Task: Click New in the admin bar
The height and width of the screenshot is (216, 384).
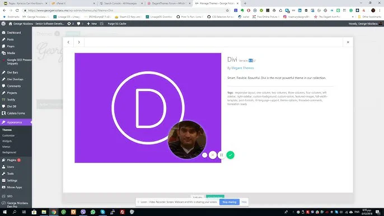Action: tap(92, 24)
